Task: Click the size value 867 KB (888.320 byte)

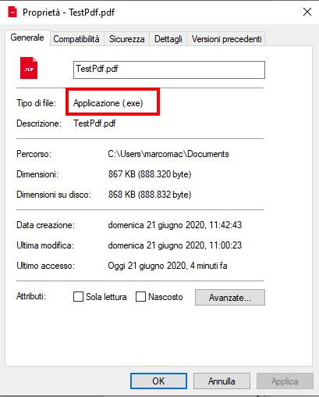Action: pyautogui.click(x=150, y=174)
